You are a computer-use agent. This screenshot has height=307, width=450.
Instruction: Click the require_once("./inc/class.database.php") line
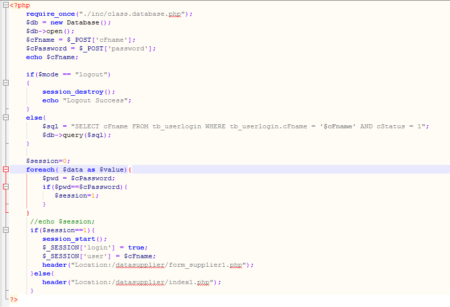(110, 14)
